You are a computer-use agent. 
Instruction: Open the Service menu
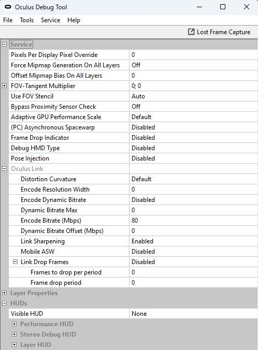(x=50, y=20)
